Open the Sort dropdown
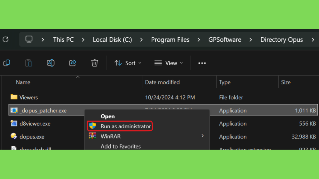The width and height of the screenshot is (319, 179). pyautogui.click(x=128, y=63)
